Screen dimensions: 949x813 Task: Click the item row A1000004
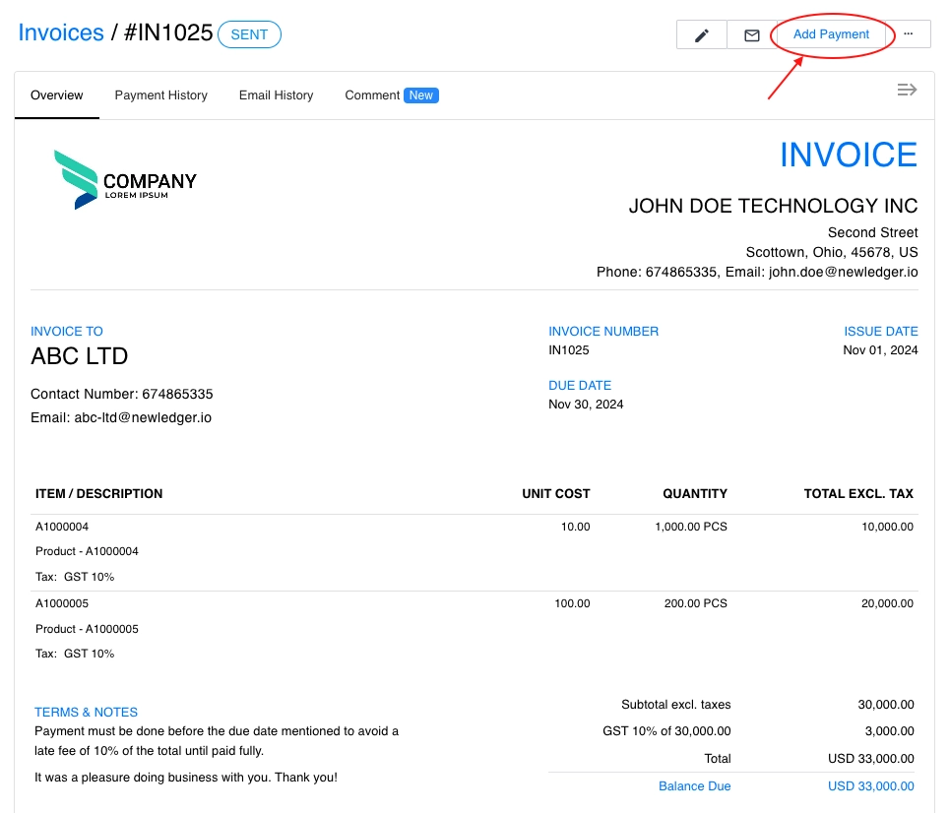62,527
